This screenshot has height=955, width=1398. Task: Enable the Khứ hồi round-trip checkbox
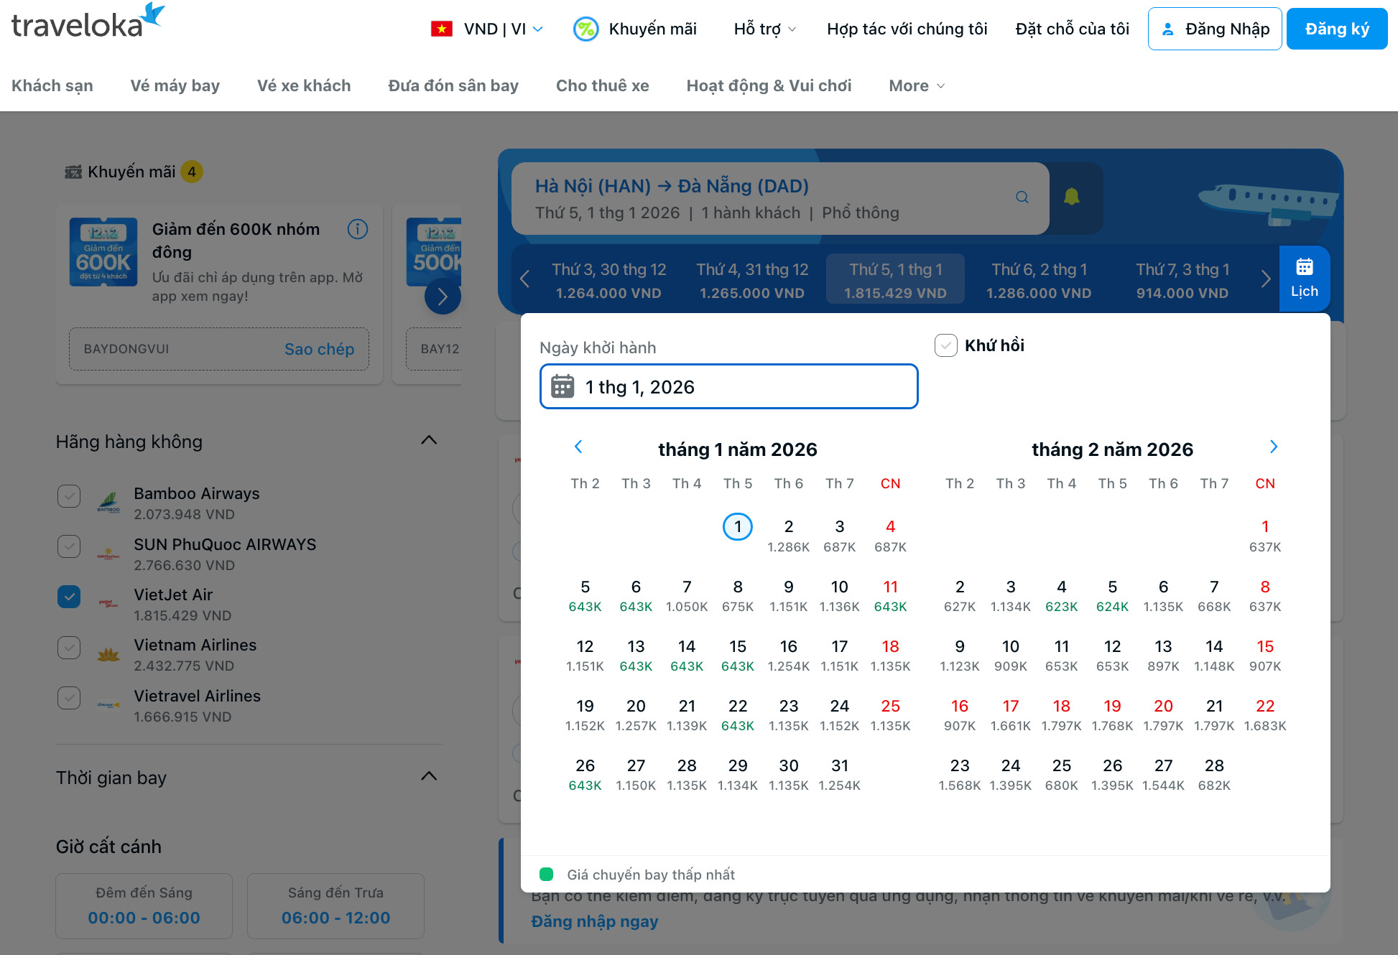[x=945, y=345]
